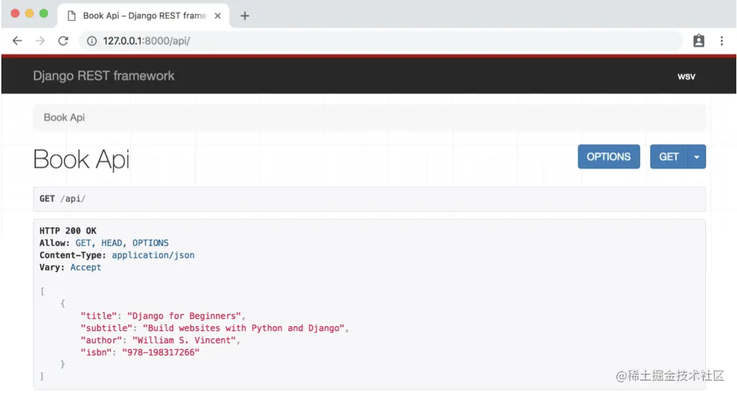Screen dimensions: 737x395
Task: Expand the GET format dropdown arrow
Action: (696, 157)
